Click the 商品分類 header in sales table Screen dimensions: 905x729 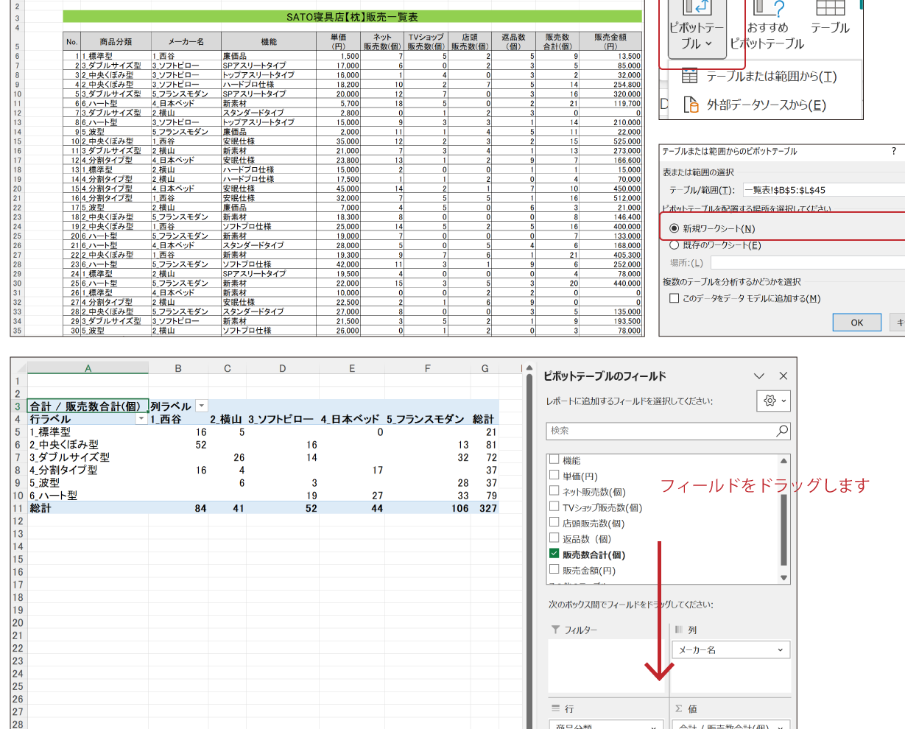(x=116, y=42)
